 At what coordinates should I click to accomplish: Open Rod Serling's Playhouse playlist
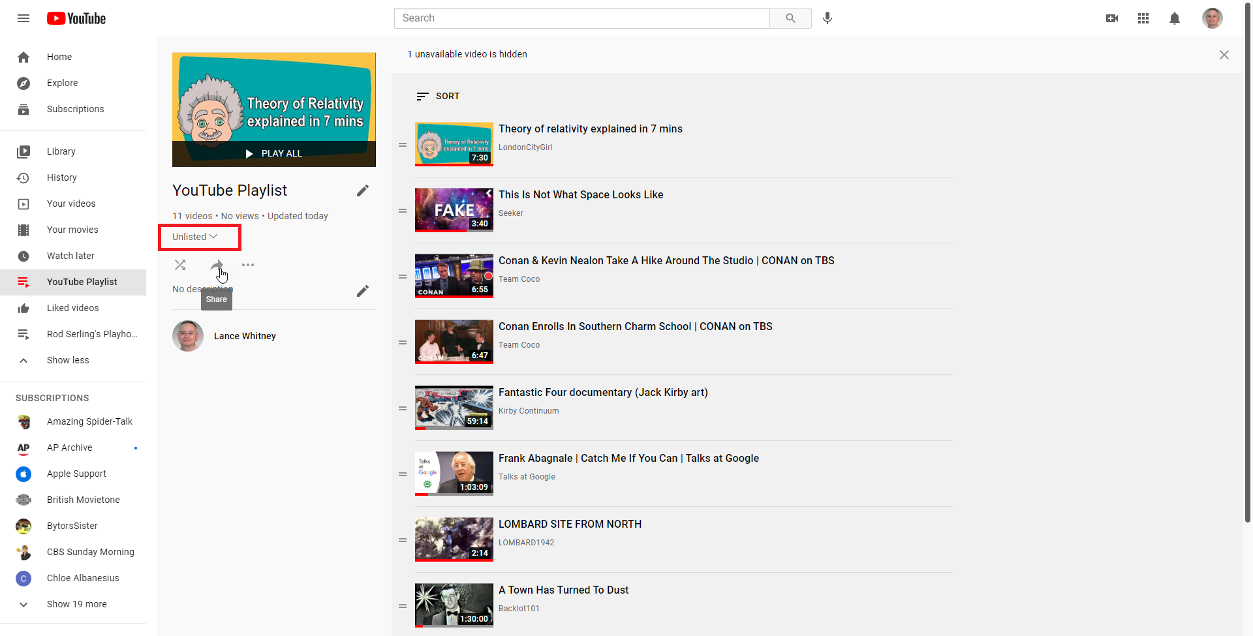click(73, 334)
